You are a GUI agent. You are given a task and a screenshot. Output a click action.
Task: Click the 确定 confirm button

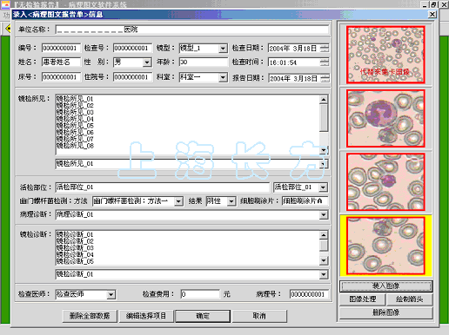(x=203, y=316)
